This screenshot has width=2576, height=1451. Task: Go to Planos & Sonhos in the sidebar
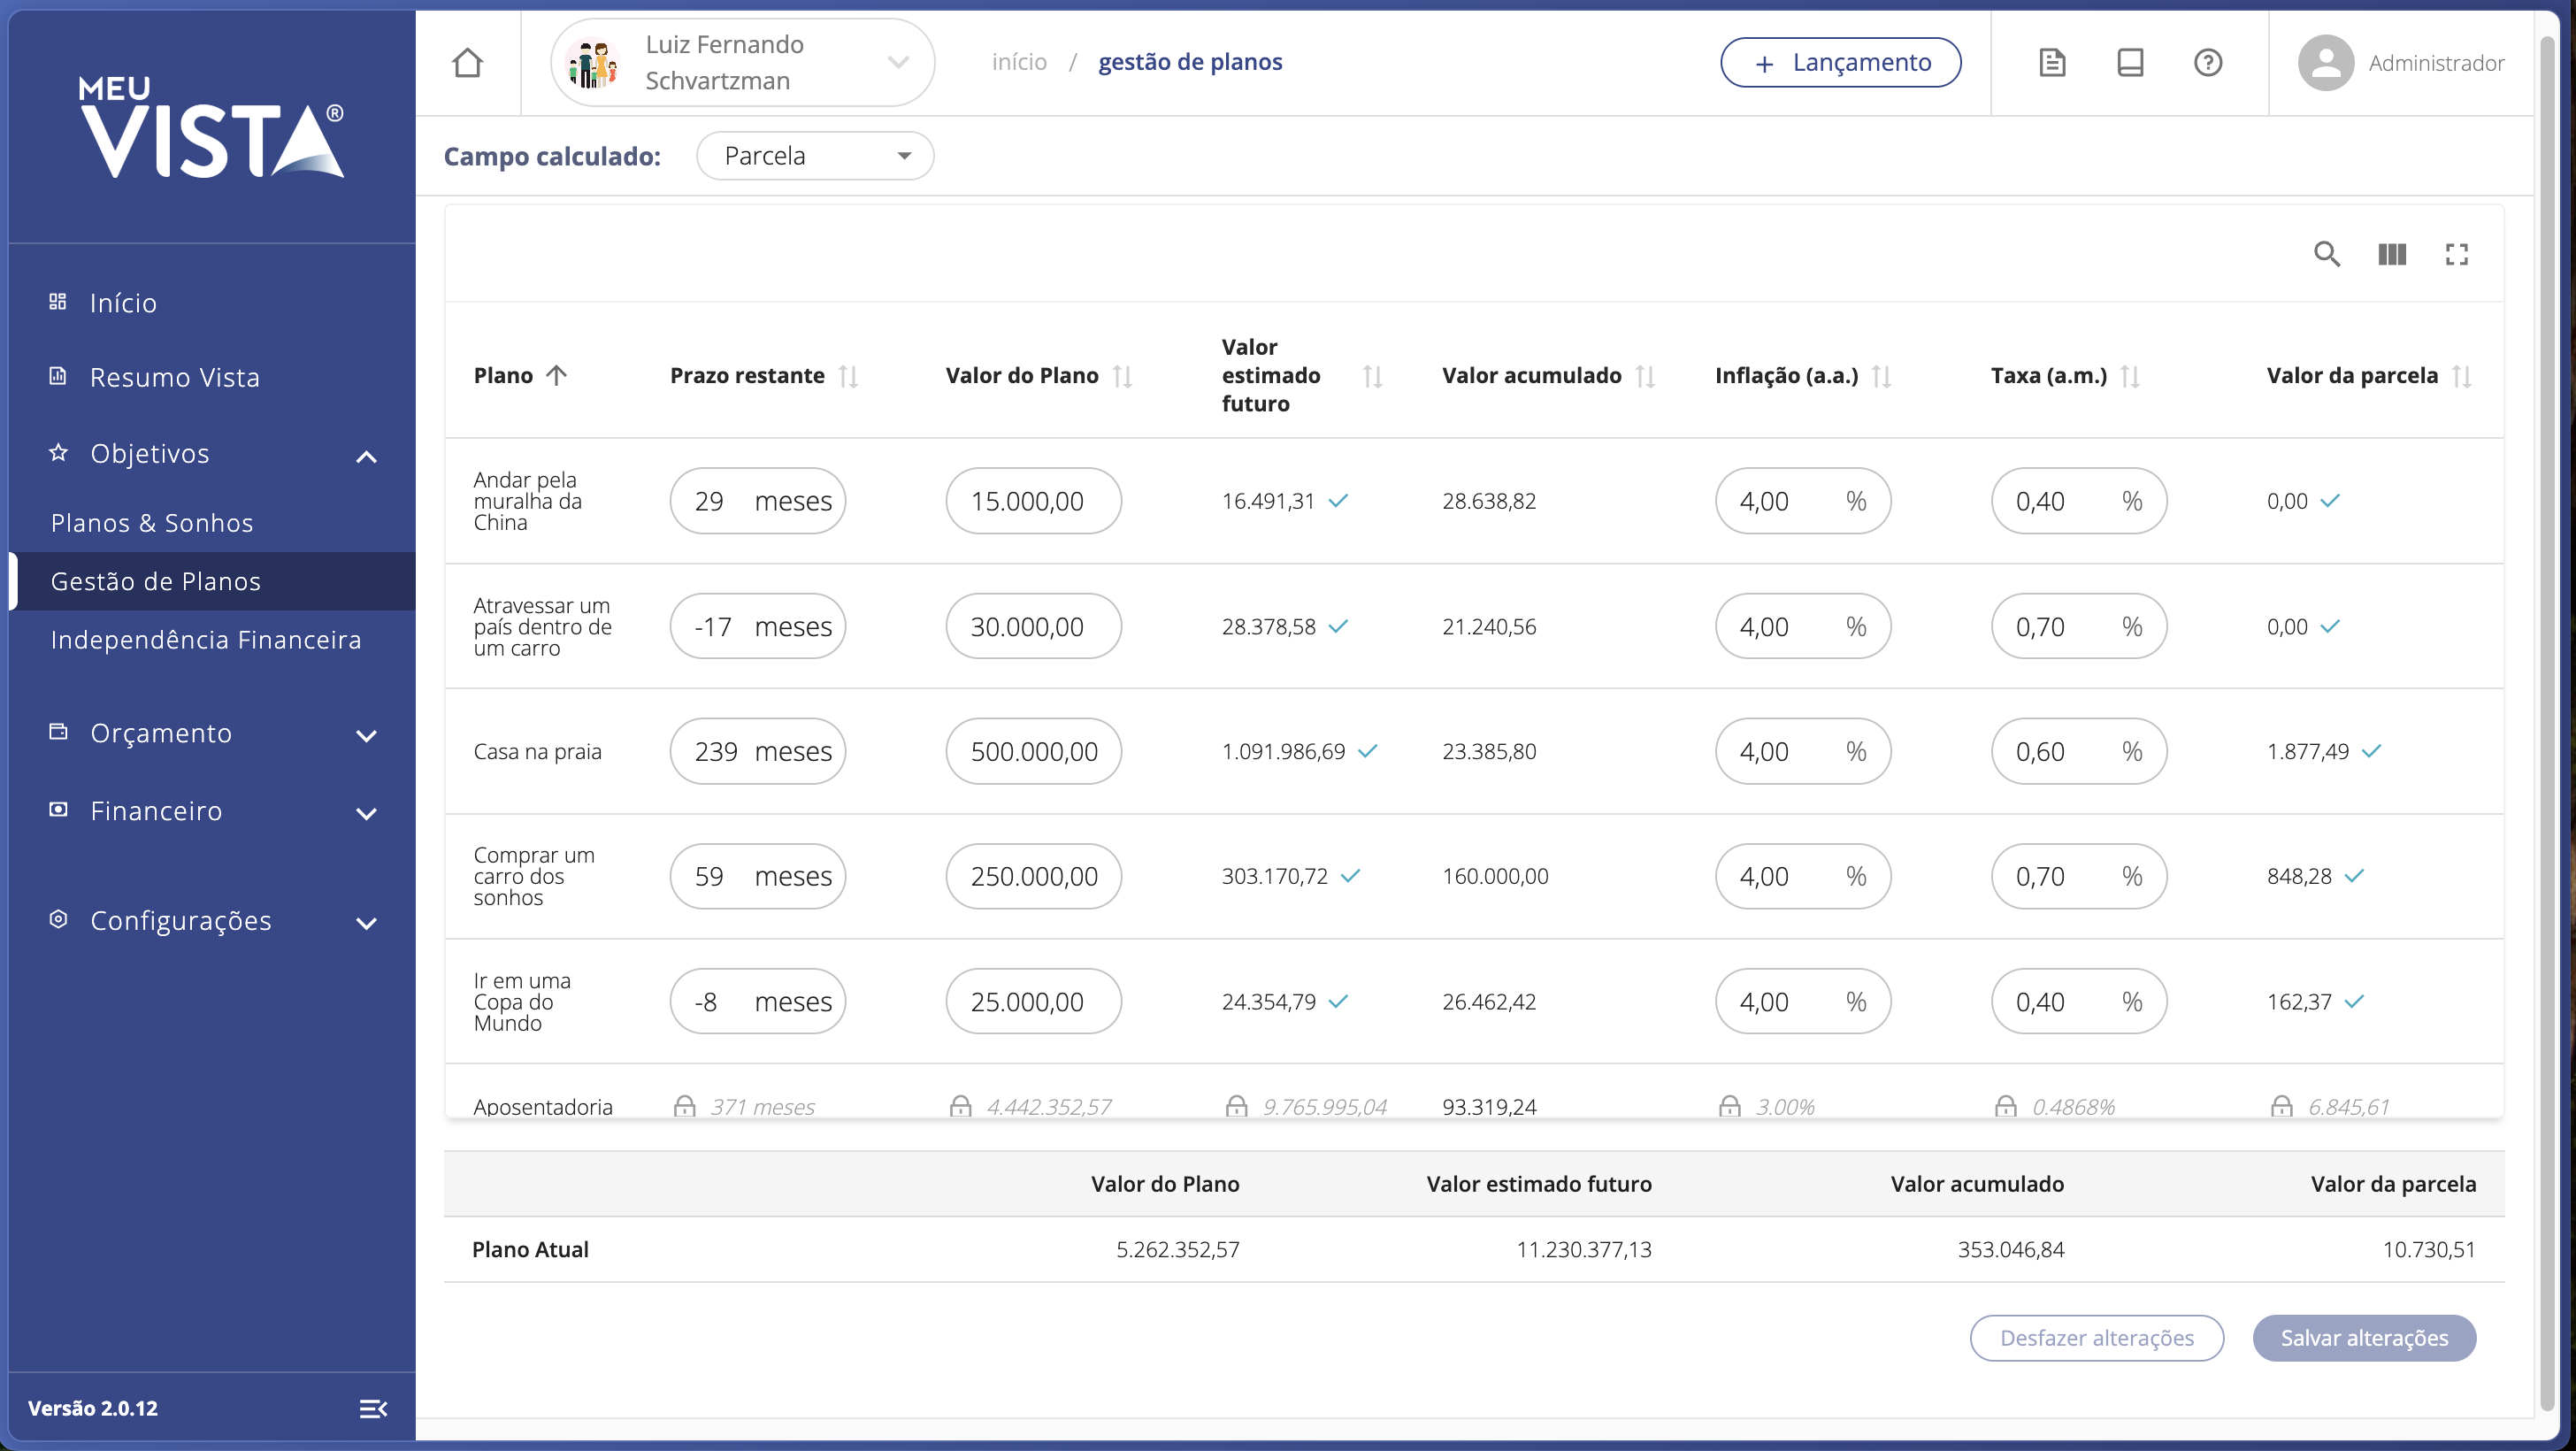152,523
